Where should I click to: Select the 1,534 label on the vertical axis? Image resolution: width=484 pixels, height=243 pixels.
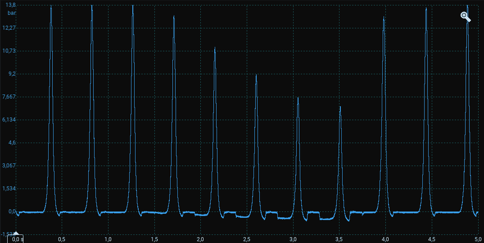click(9, 189)
